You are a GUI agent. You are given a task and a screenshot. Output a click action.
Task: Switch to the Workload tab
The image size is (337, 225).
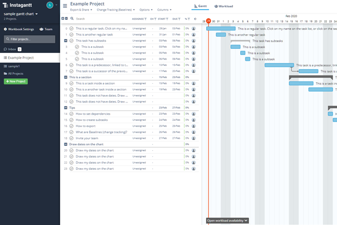(x=224, y=6)
